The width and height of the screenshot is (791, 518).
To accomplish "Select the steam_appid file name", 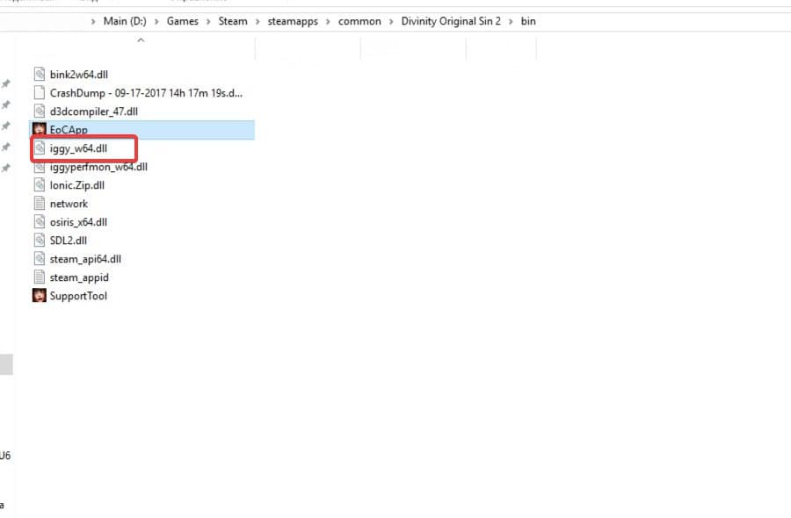I will tap(79, 277).
